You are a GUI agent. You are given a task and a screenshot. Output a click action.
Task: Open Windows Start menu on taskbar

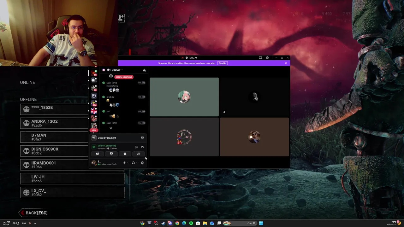(x=261, y=223)
